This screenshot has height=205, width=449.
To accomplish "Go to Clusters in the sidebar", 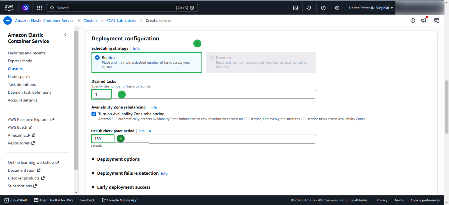I will pyautogui.click(x=15, y=69).
